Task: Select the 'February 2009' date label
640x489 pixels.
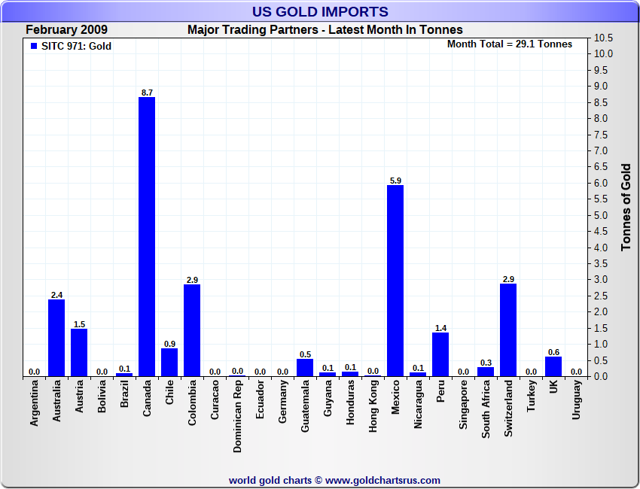Action: pyautogui.click(x=66, y=30)
